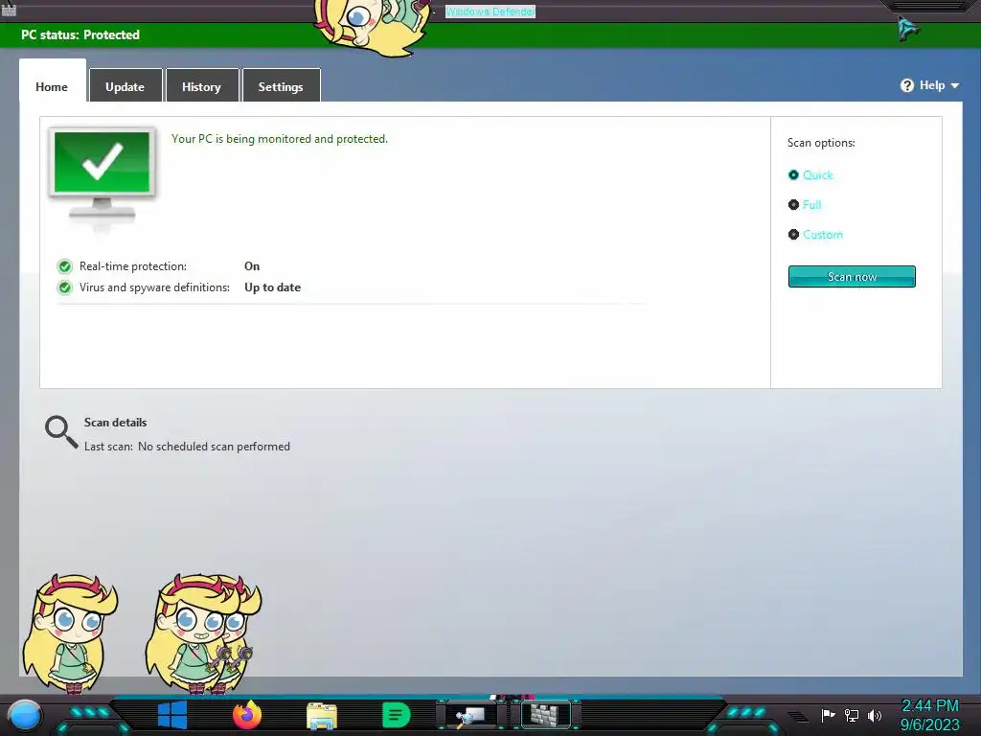Launch Firefox from the taskbar
Image resolution: width=981 pixels, height=736 pixels.
point(247,715)
